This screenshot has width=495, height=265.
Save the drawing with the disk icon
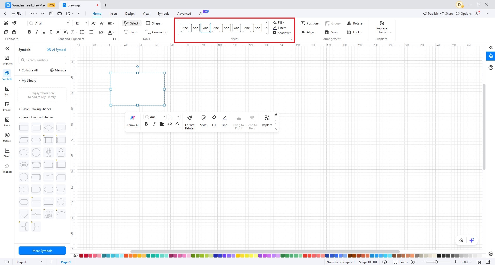[x=51, y=13]
